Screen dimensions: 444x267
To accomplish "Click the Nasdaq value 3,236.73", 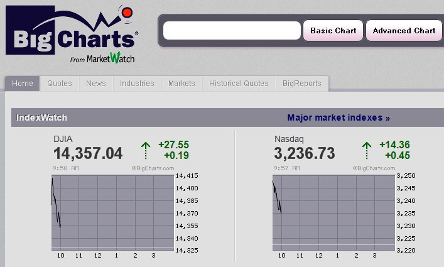I will point(305,153).
